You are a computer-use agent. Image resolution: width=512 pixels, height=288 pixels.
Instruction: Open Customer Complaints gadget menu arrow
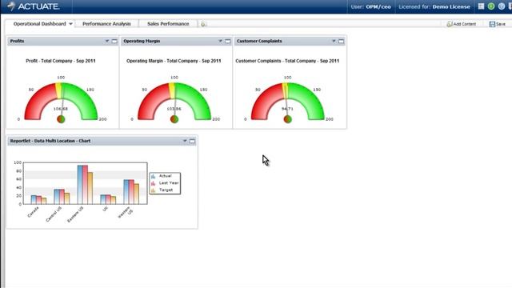point(334,41)
